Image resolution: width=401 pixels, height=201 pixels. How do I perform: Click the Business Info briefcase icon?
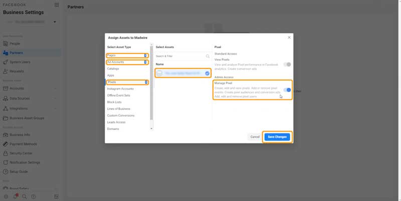[6, 134]
